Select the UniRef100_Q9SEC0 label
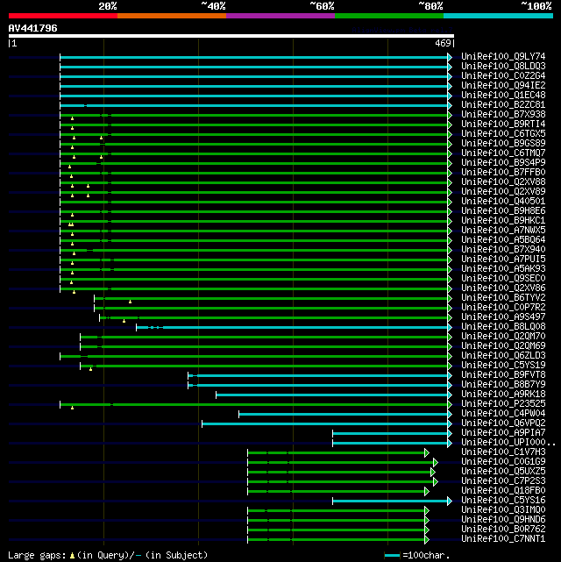 [503, 279]
